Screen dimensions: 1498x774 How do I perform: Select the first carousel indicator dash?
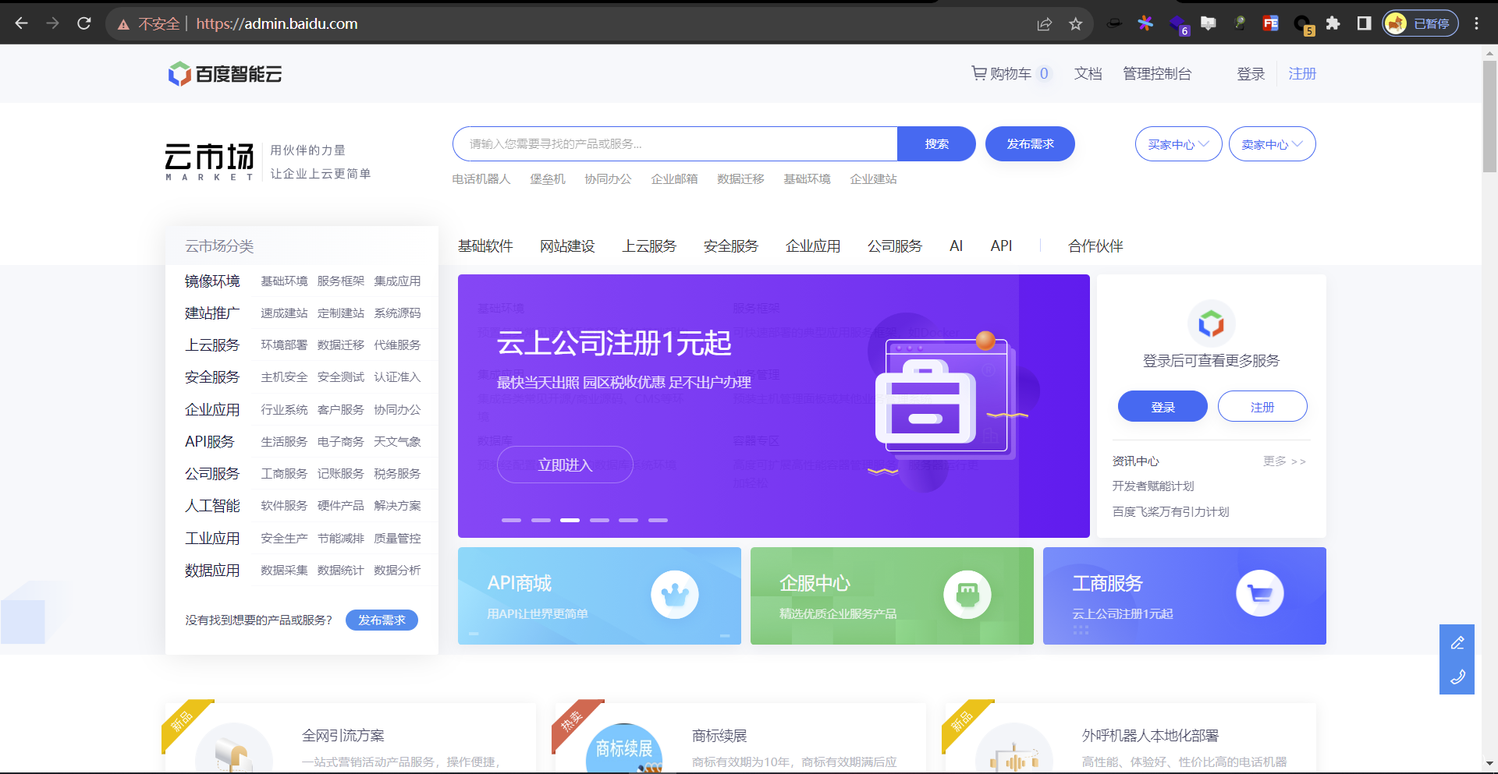click(x=511, y=520)
